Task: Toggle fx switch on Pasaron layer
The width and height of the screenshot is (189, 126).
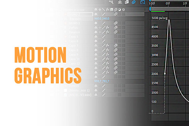Action: click(x=107, y=32)
